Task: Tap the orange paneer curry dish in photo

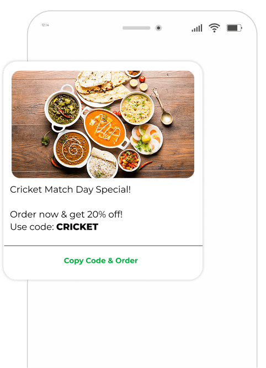Action: click(105, 128)
